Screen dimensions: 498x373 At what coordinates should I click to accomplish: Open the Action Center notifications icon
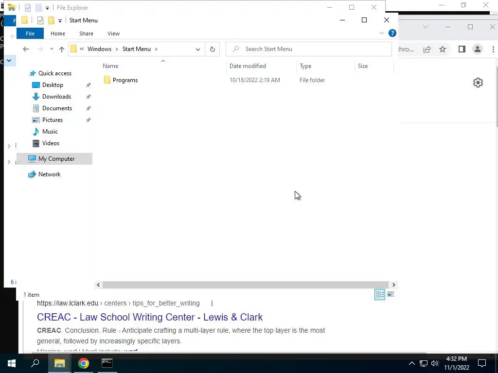point(482,363)
